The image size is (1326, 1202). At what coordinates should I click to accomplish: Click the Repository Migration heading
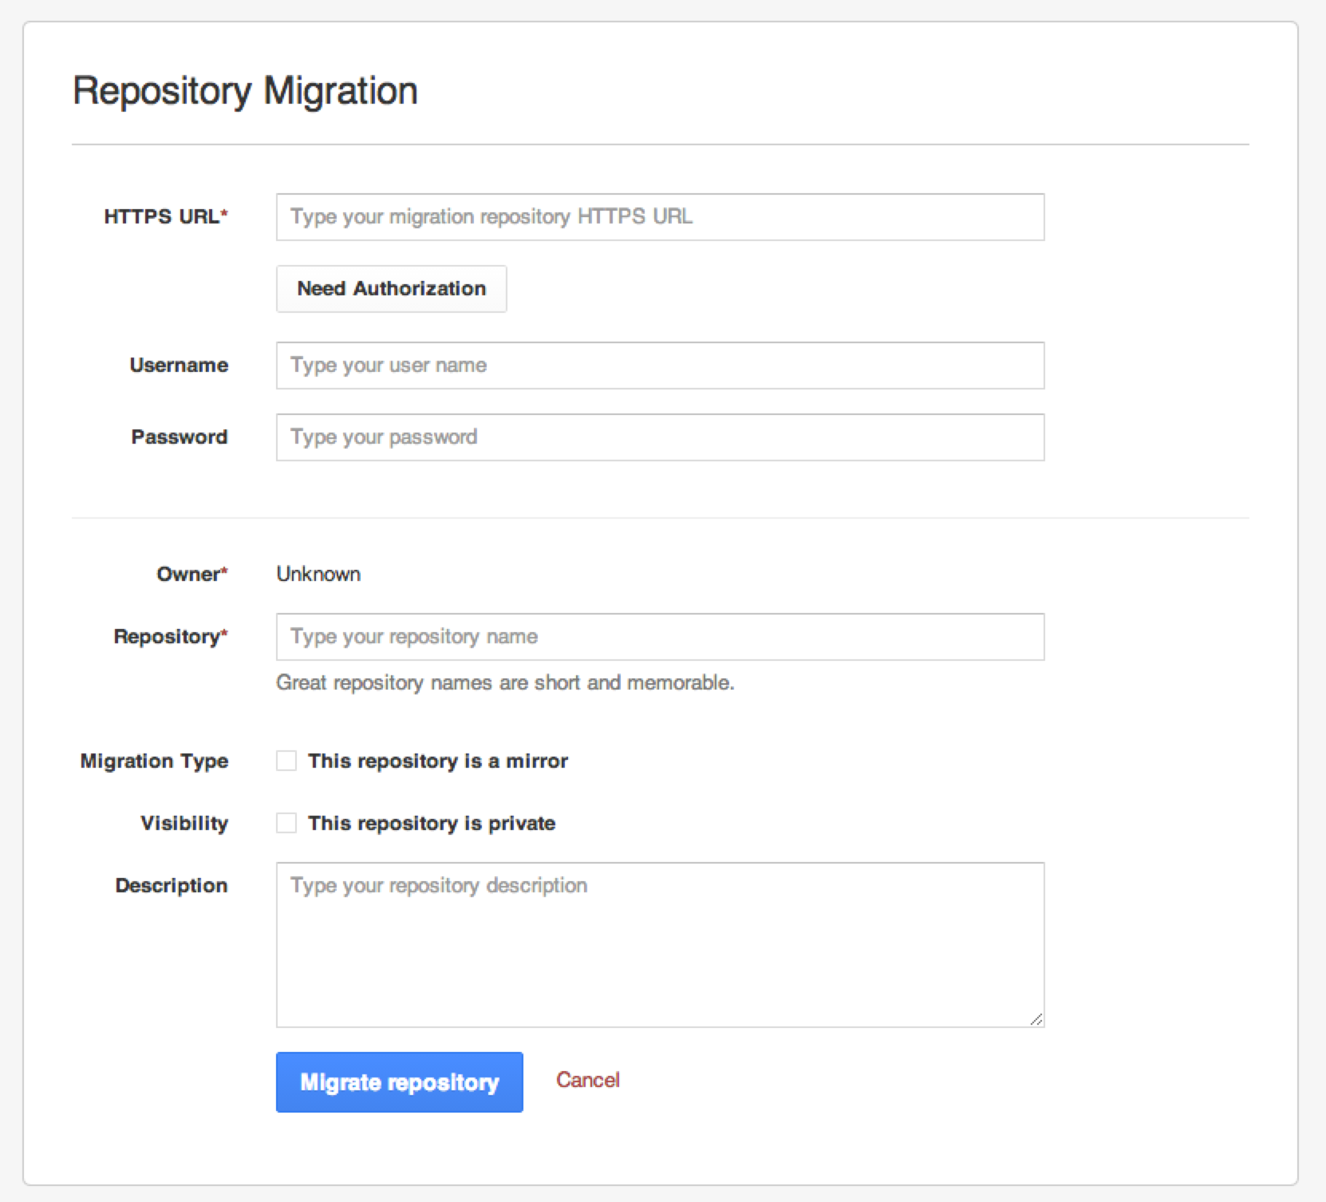tap(245, 91)
